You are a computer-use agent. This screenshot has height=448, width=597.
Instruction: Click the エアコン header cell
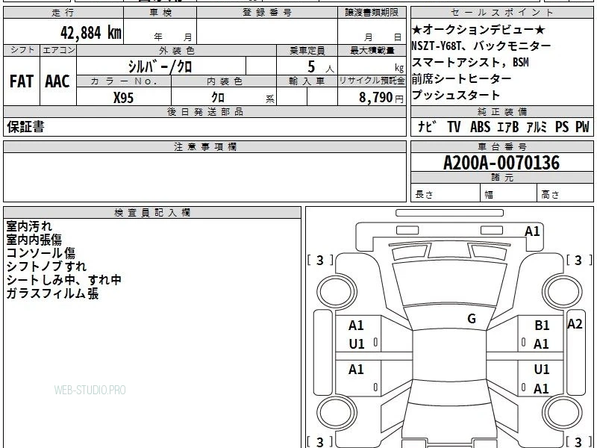point(58,50)
